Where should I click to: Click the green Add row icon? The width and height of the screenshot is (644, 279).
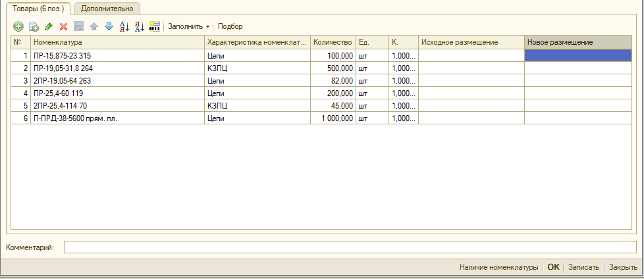click(x=18, y=27)
